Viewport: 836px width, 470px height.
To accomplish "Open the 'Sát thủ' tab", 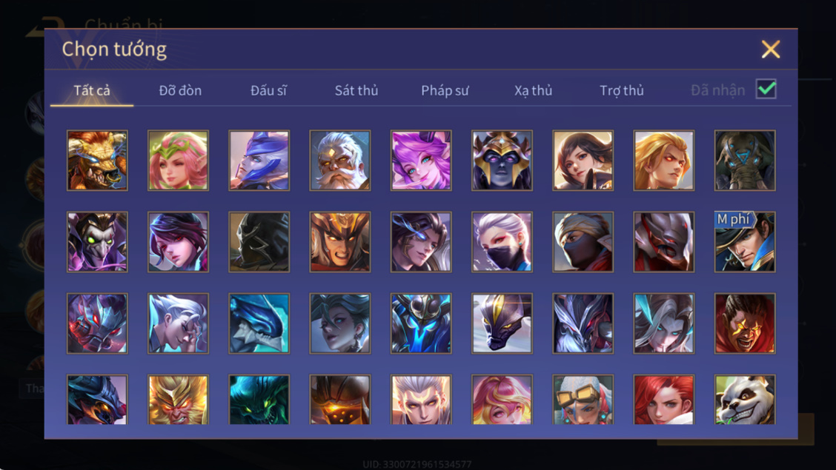I will coord(356,90).
